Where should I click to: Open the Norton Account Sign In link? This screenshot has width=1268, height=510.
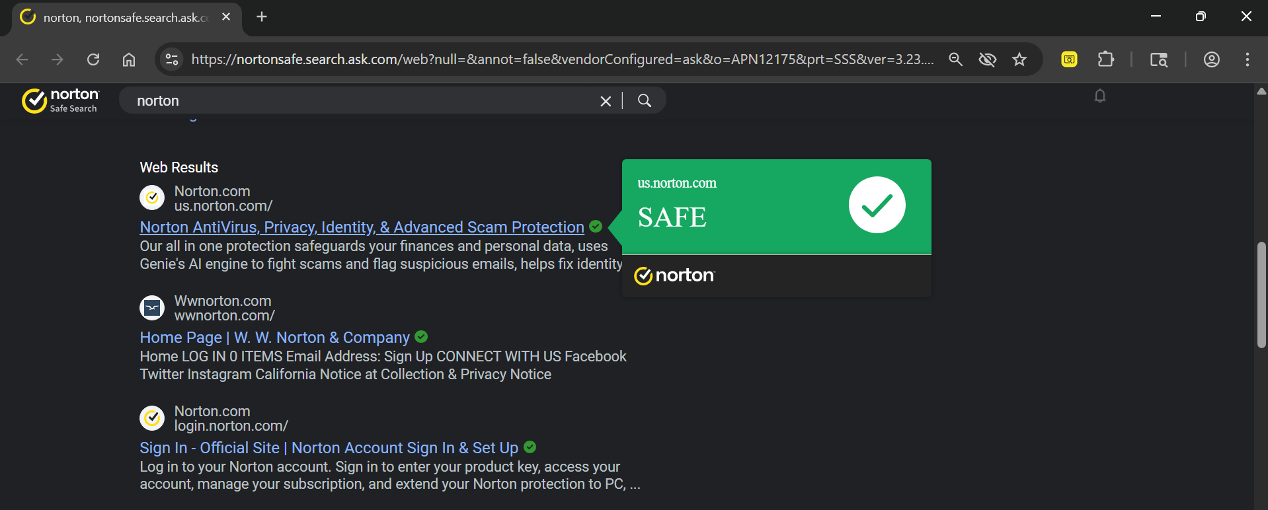329,448
